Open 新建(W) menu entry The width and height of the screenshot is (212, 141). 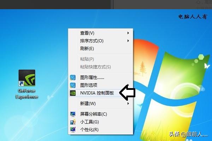pyautogui.click(x=100, y=104)
